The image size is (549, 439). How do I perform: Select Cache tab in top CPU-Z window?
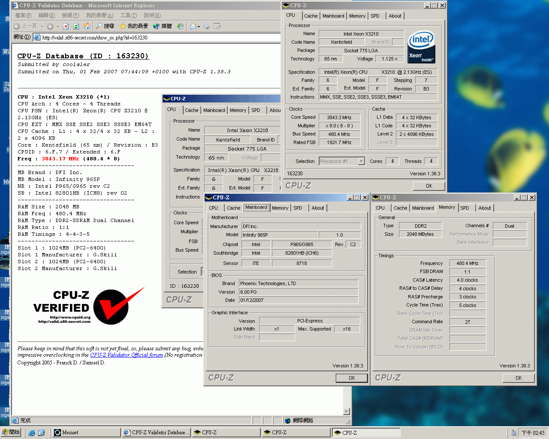pos(311,16)
